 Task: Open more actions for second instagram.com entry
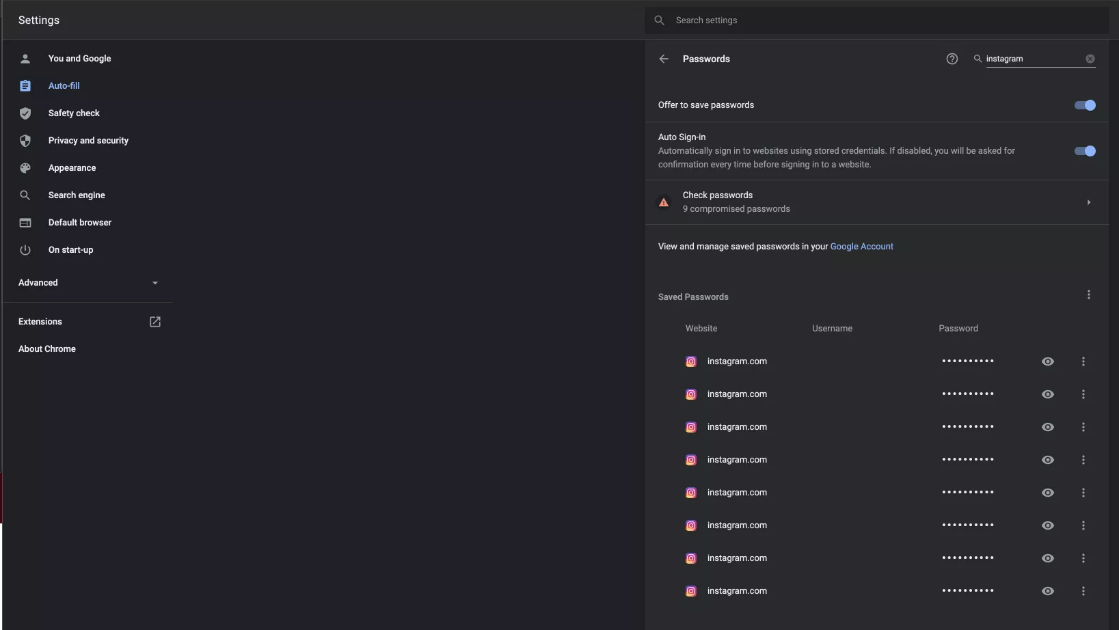[1083, 394]
